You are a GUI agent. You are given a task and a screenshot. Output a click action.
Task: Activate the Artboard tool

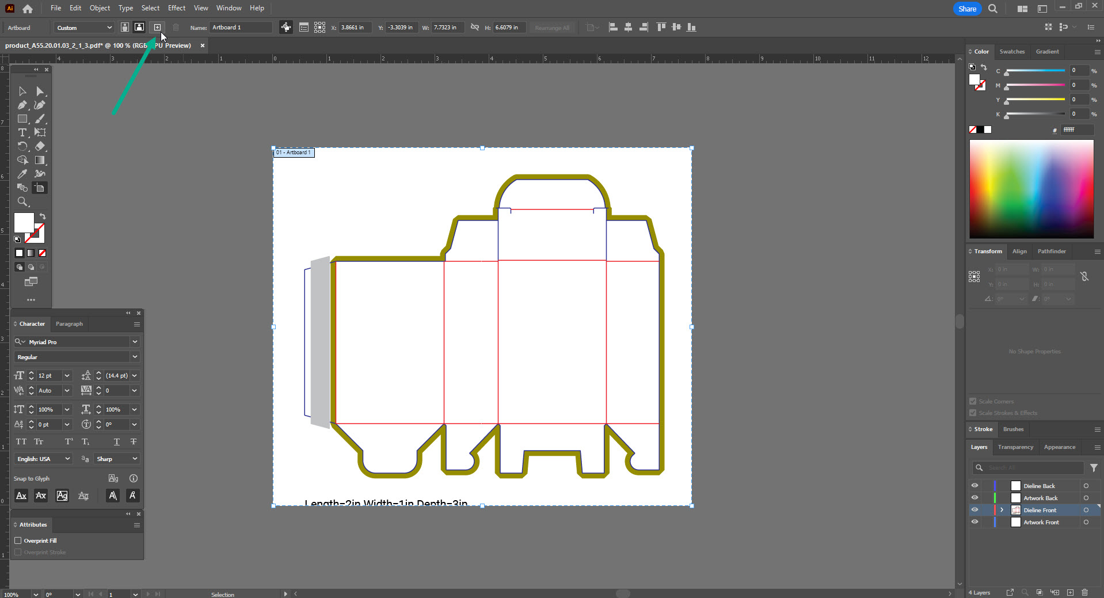[x=40, y=188]
